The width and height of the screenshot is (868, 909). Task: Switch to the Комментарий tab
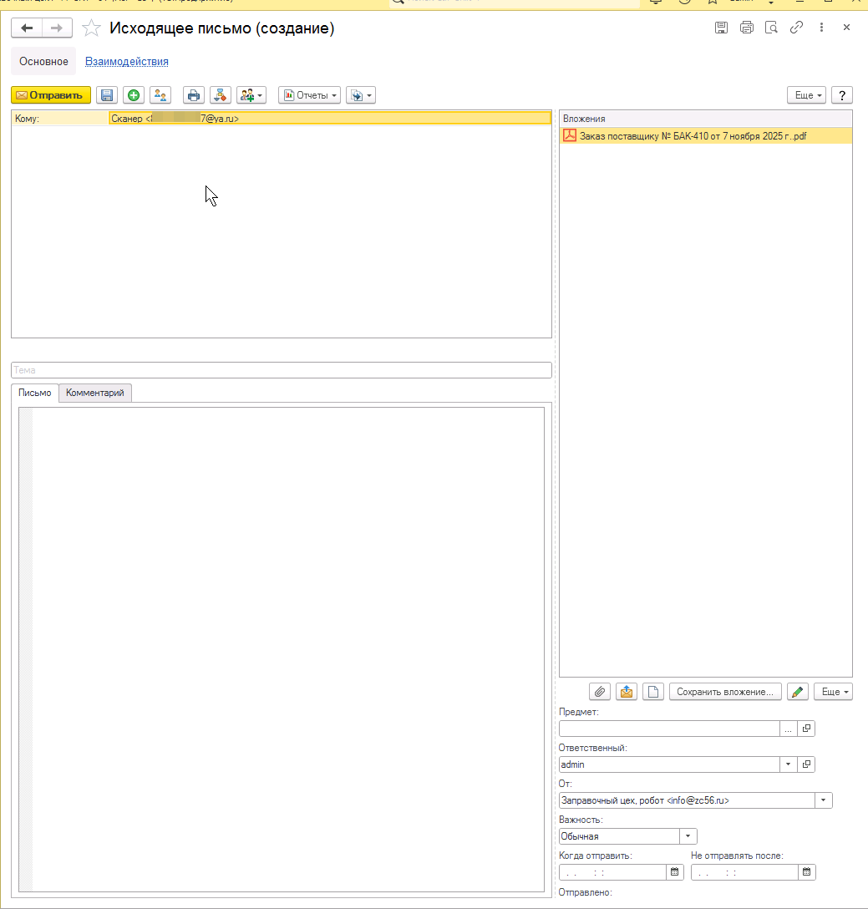95,393
